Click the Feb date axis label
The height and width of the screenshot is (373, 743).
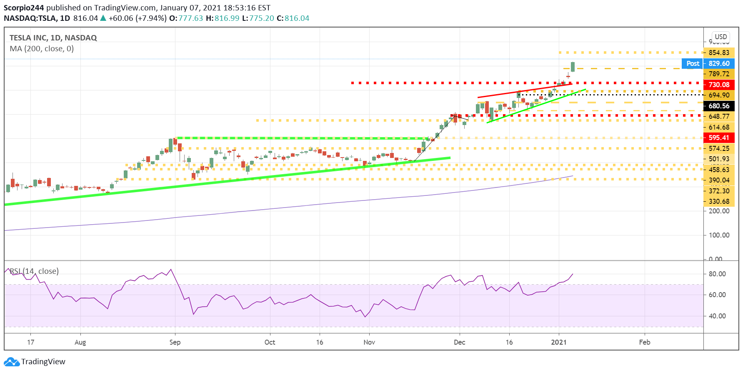pyautogui.click(x=645, y=342)
